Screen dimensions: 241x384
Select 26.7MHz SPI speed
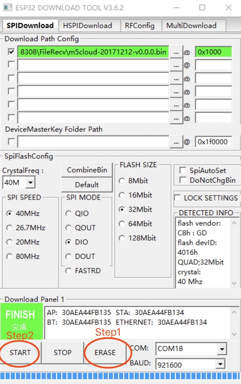tap(26, 228)
